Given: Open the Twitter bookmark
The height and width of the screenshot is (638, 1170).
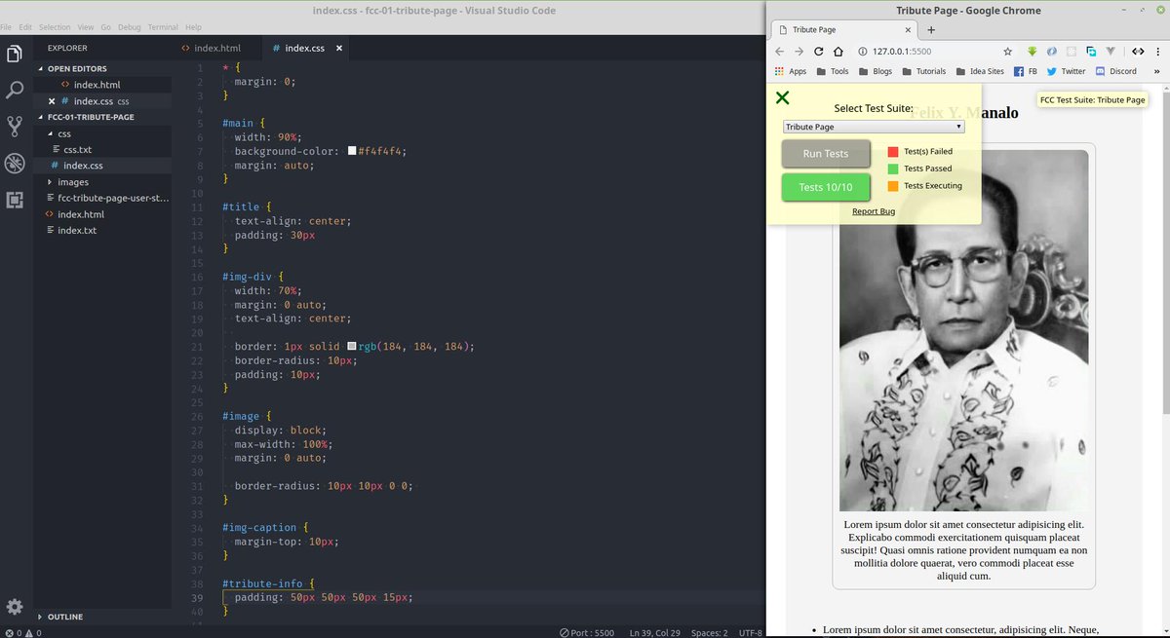Looking at the screenshot, I should [x=1066, y=71].
